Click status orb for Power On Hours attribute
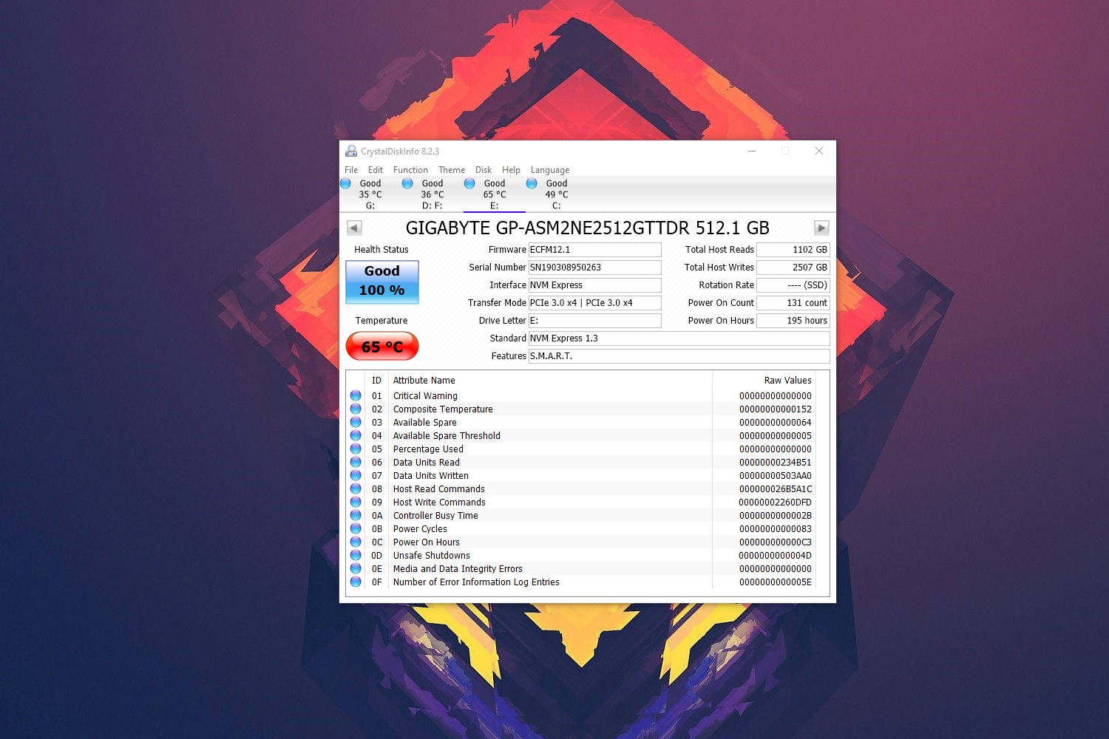1109x739 pixels. [356, 542]
